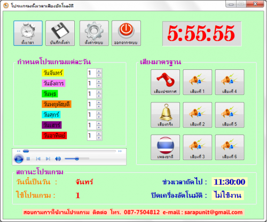This screenshot has width=267, height=222.
Task: Click the floppy disk save settings button
Action: pyautogui.click(x=60, y=33)
